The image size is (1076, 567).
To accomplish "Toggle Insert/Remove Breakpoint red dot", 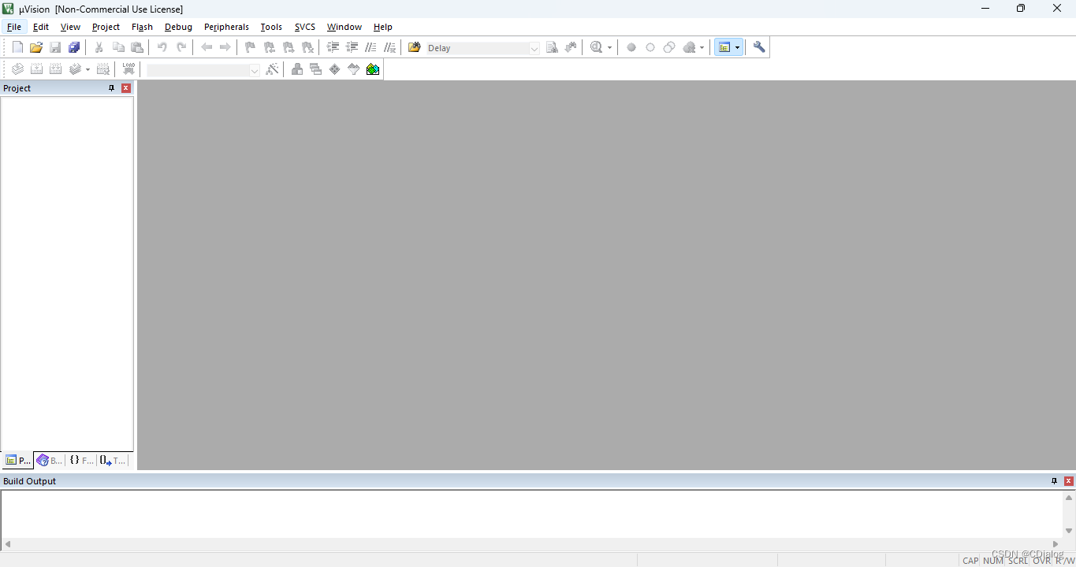I will click(x=631, y=47).
